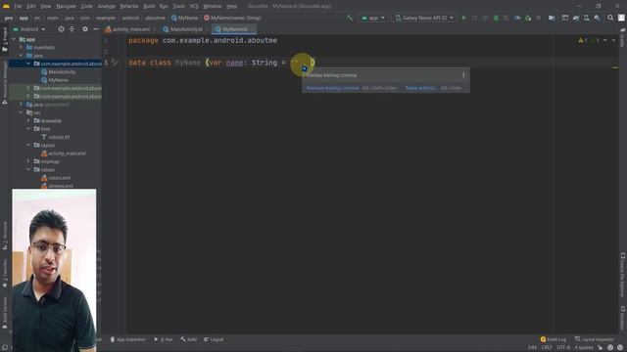Click the 4 spaces indent setting
Screen dimensions: 627x352
click(584, 347)
